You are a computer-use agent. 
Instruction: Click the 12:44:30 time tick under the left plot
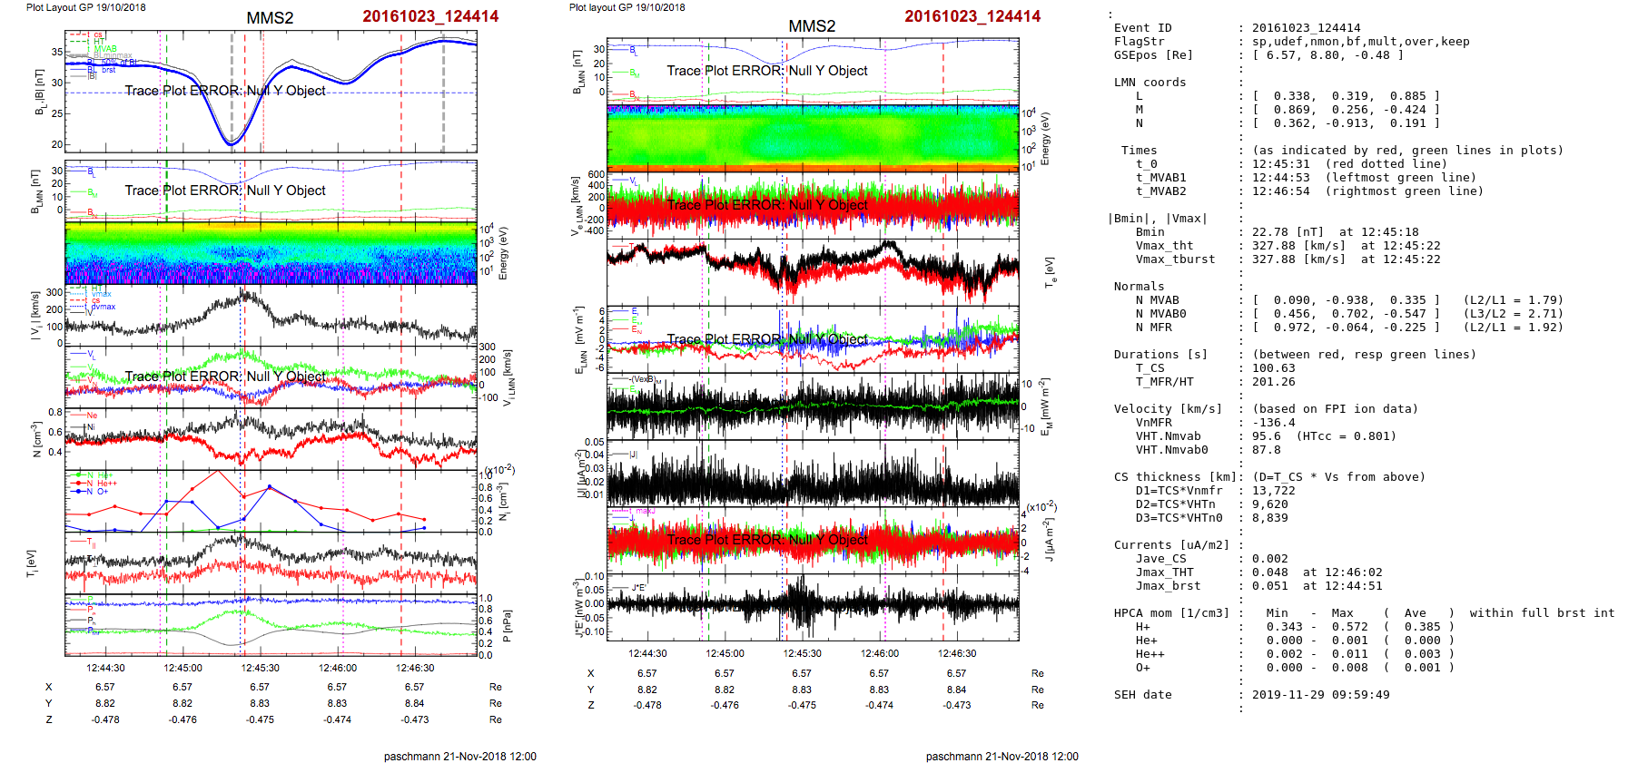(105, 668)
